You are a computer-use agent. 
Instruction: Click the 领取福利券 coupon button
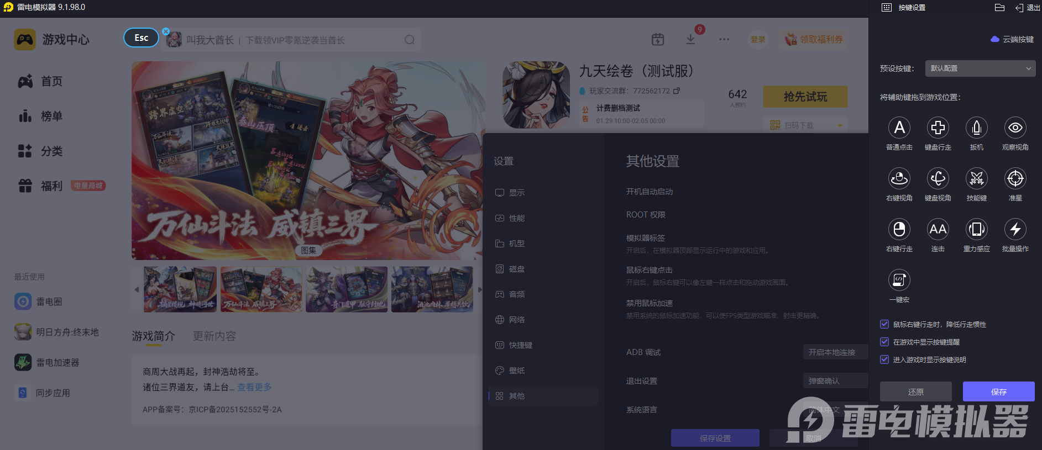pyautogui.click(x=814, y=40)
